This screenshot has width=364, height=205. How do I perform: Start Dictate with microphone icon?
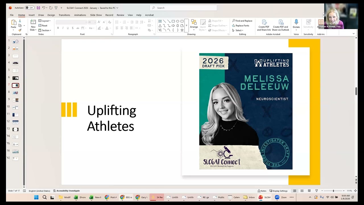coord(296,24)
